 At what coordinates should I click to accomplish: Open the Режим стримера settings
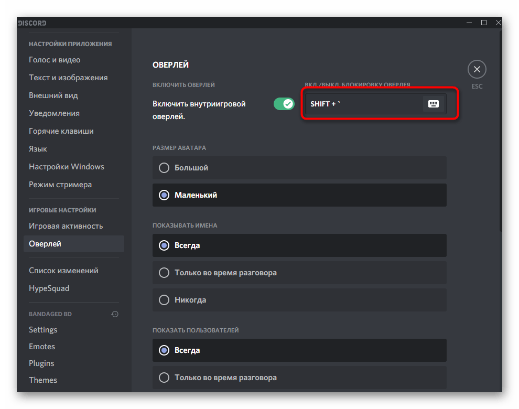pyautogui.click(x=60, y=185)
